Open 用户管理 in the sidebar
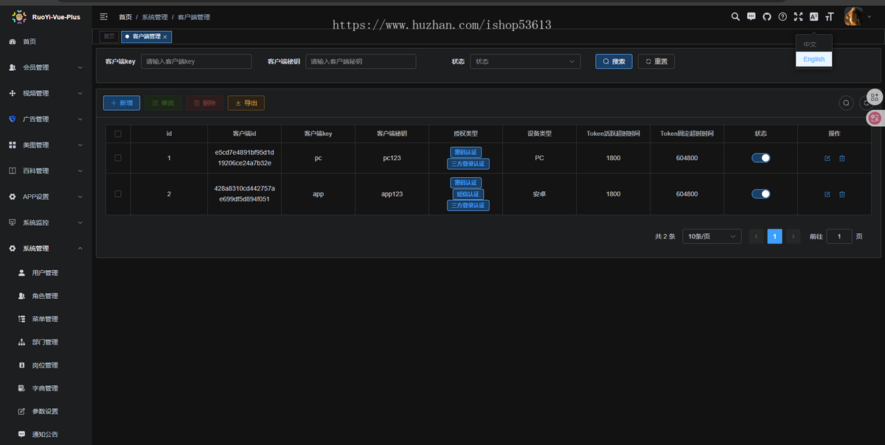Screen dimensions: 885x445 click(x=46, y=273)
